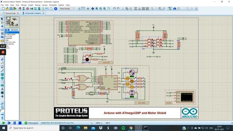Viewport: 233px width, 131px height.
Task: Rotate clockwise using the sidebar arrow
Action: coord(2,104)
